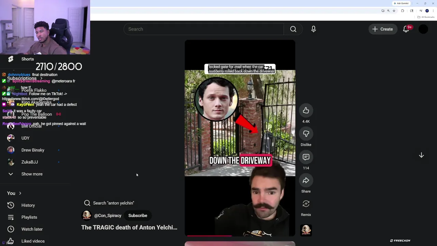The width and height of the screenshot is (437, 246).
Task: Open the video title The TRAGIC death of Anton Yelchi...
Action: 129,227
